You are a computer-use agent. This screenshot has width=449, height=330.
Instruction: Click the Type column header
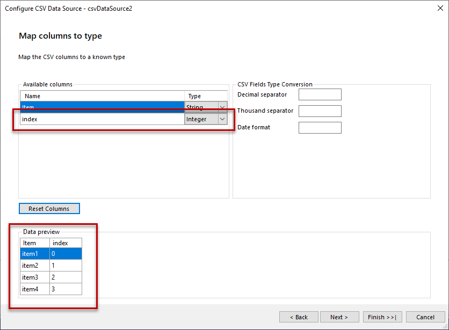pyautogui.click(x=206, y=96)
